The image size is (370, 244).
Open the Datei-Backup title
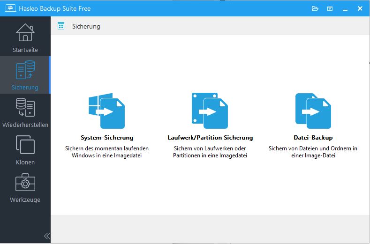[313, 137]
